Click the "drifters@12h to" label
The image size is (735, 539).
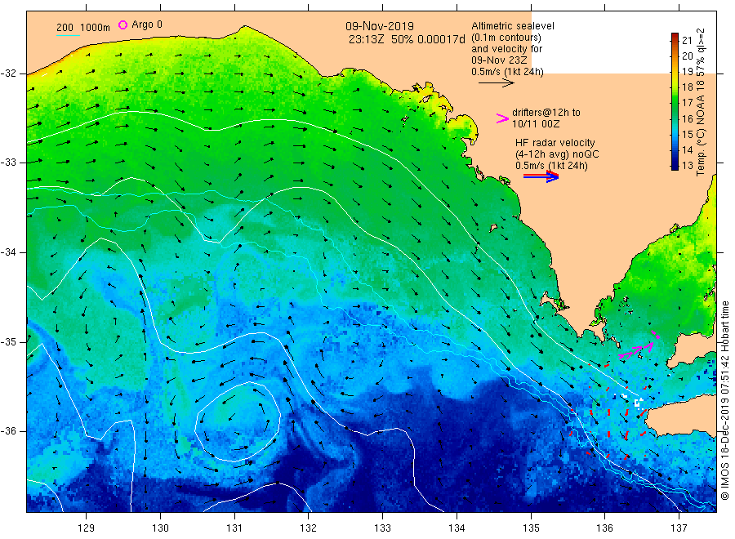546,113
